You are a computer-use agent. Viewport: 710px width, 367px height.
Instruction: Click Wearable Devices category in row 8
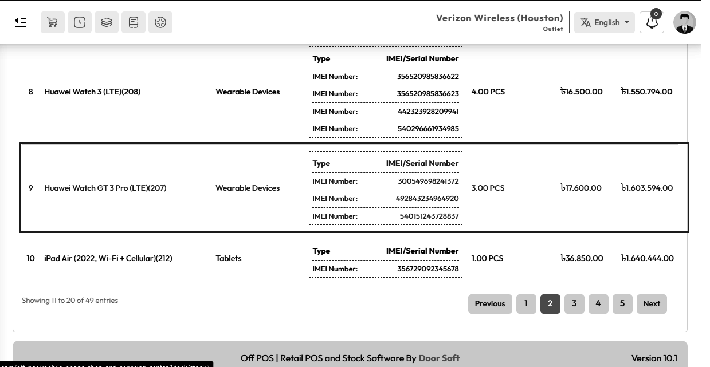[x=248, y=92]
